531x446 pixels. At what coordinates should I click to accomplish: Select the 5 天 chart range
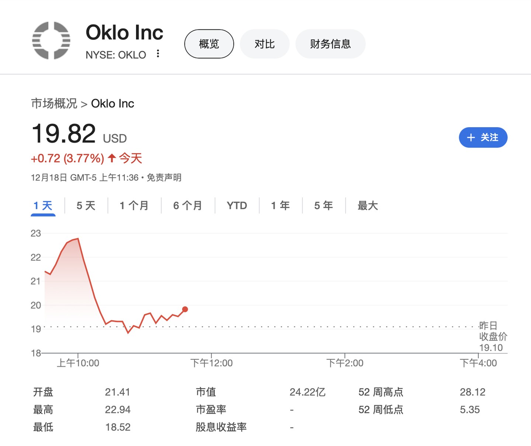pyautogui.click(x=86, y=205)
